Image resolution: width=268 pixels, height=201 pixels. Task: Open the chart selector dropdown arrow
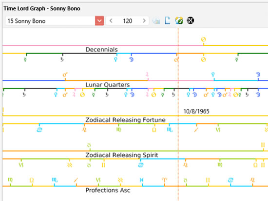pos(99,21)
